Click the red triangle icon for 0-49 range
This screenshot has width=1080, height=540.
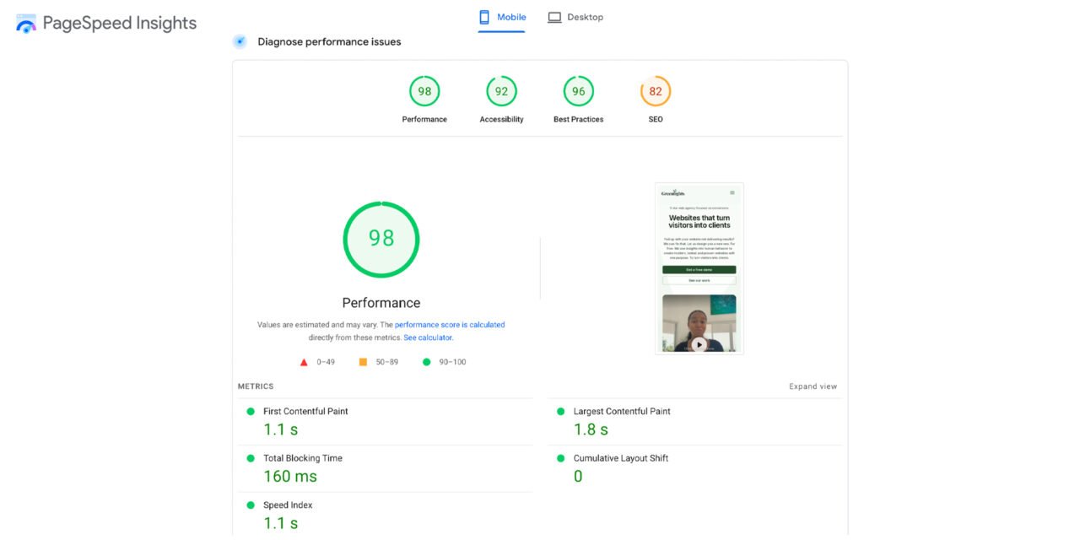click(304, 361)
